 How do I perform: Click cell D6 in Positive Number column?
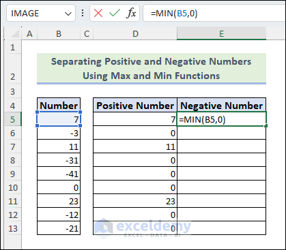click(x=135, y=133)
